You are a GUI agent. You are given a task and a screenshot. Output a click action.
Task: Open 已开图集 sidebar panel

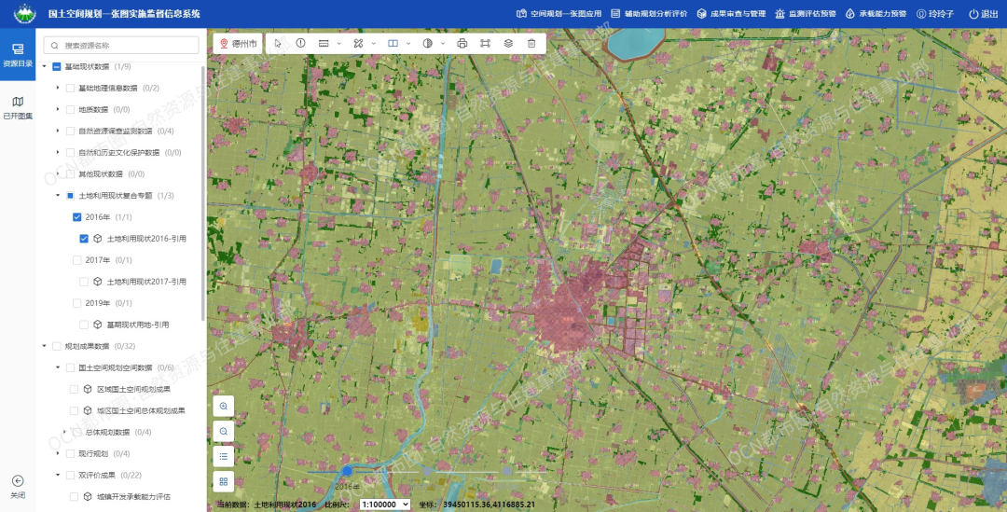tap(18, 108)
